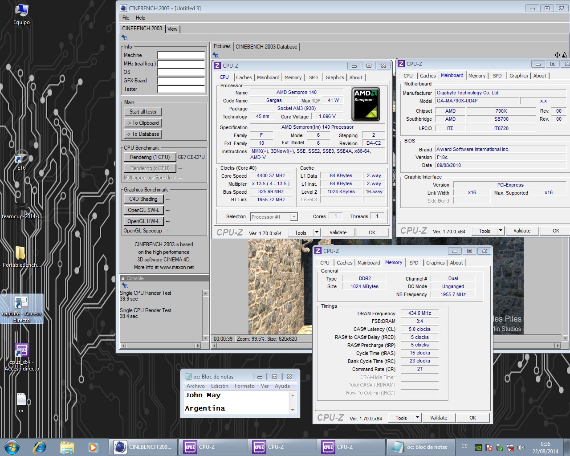Click the rendered stone wall picture
Image resolution: width=570 pixels, height=456 pixels.
pyautogui.click(x=281, y=287)
